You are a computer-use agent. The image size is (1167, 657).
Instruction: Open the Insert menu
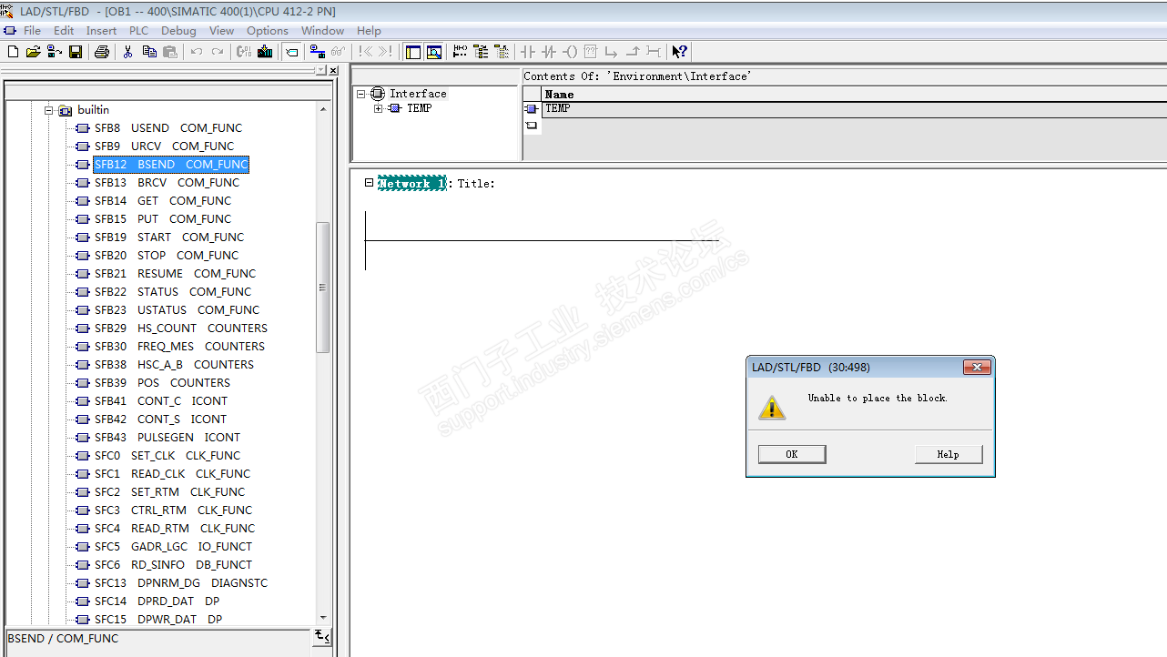101,31
